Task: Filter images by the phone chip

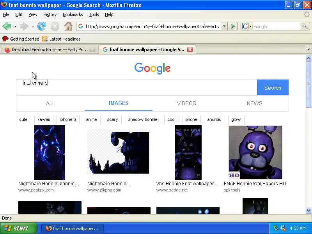Action: [191, 119]
